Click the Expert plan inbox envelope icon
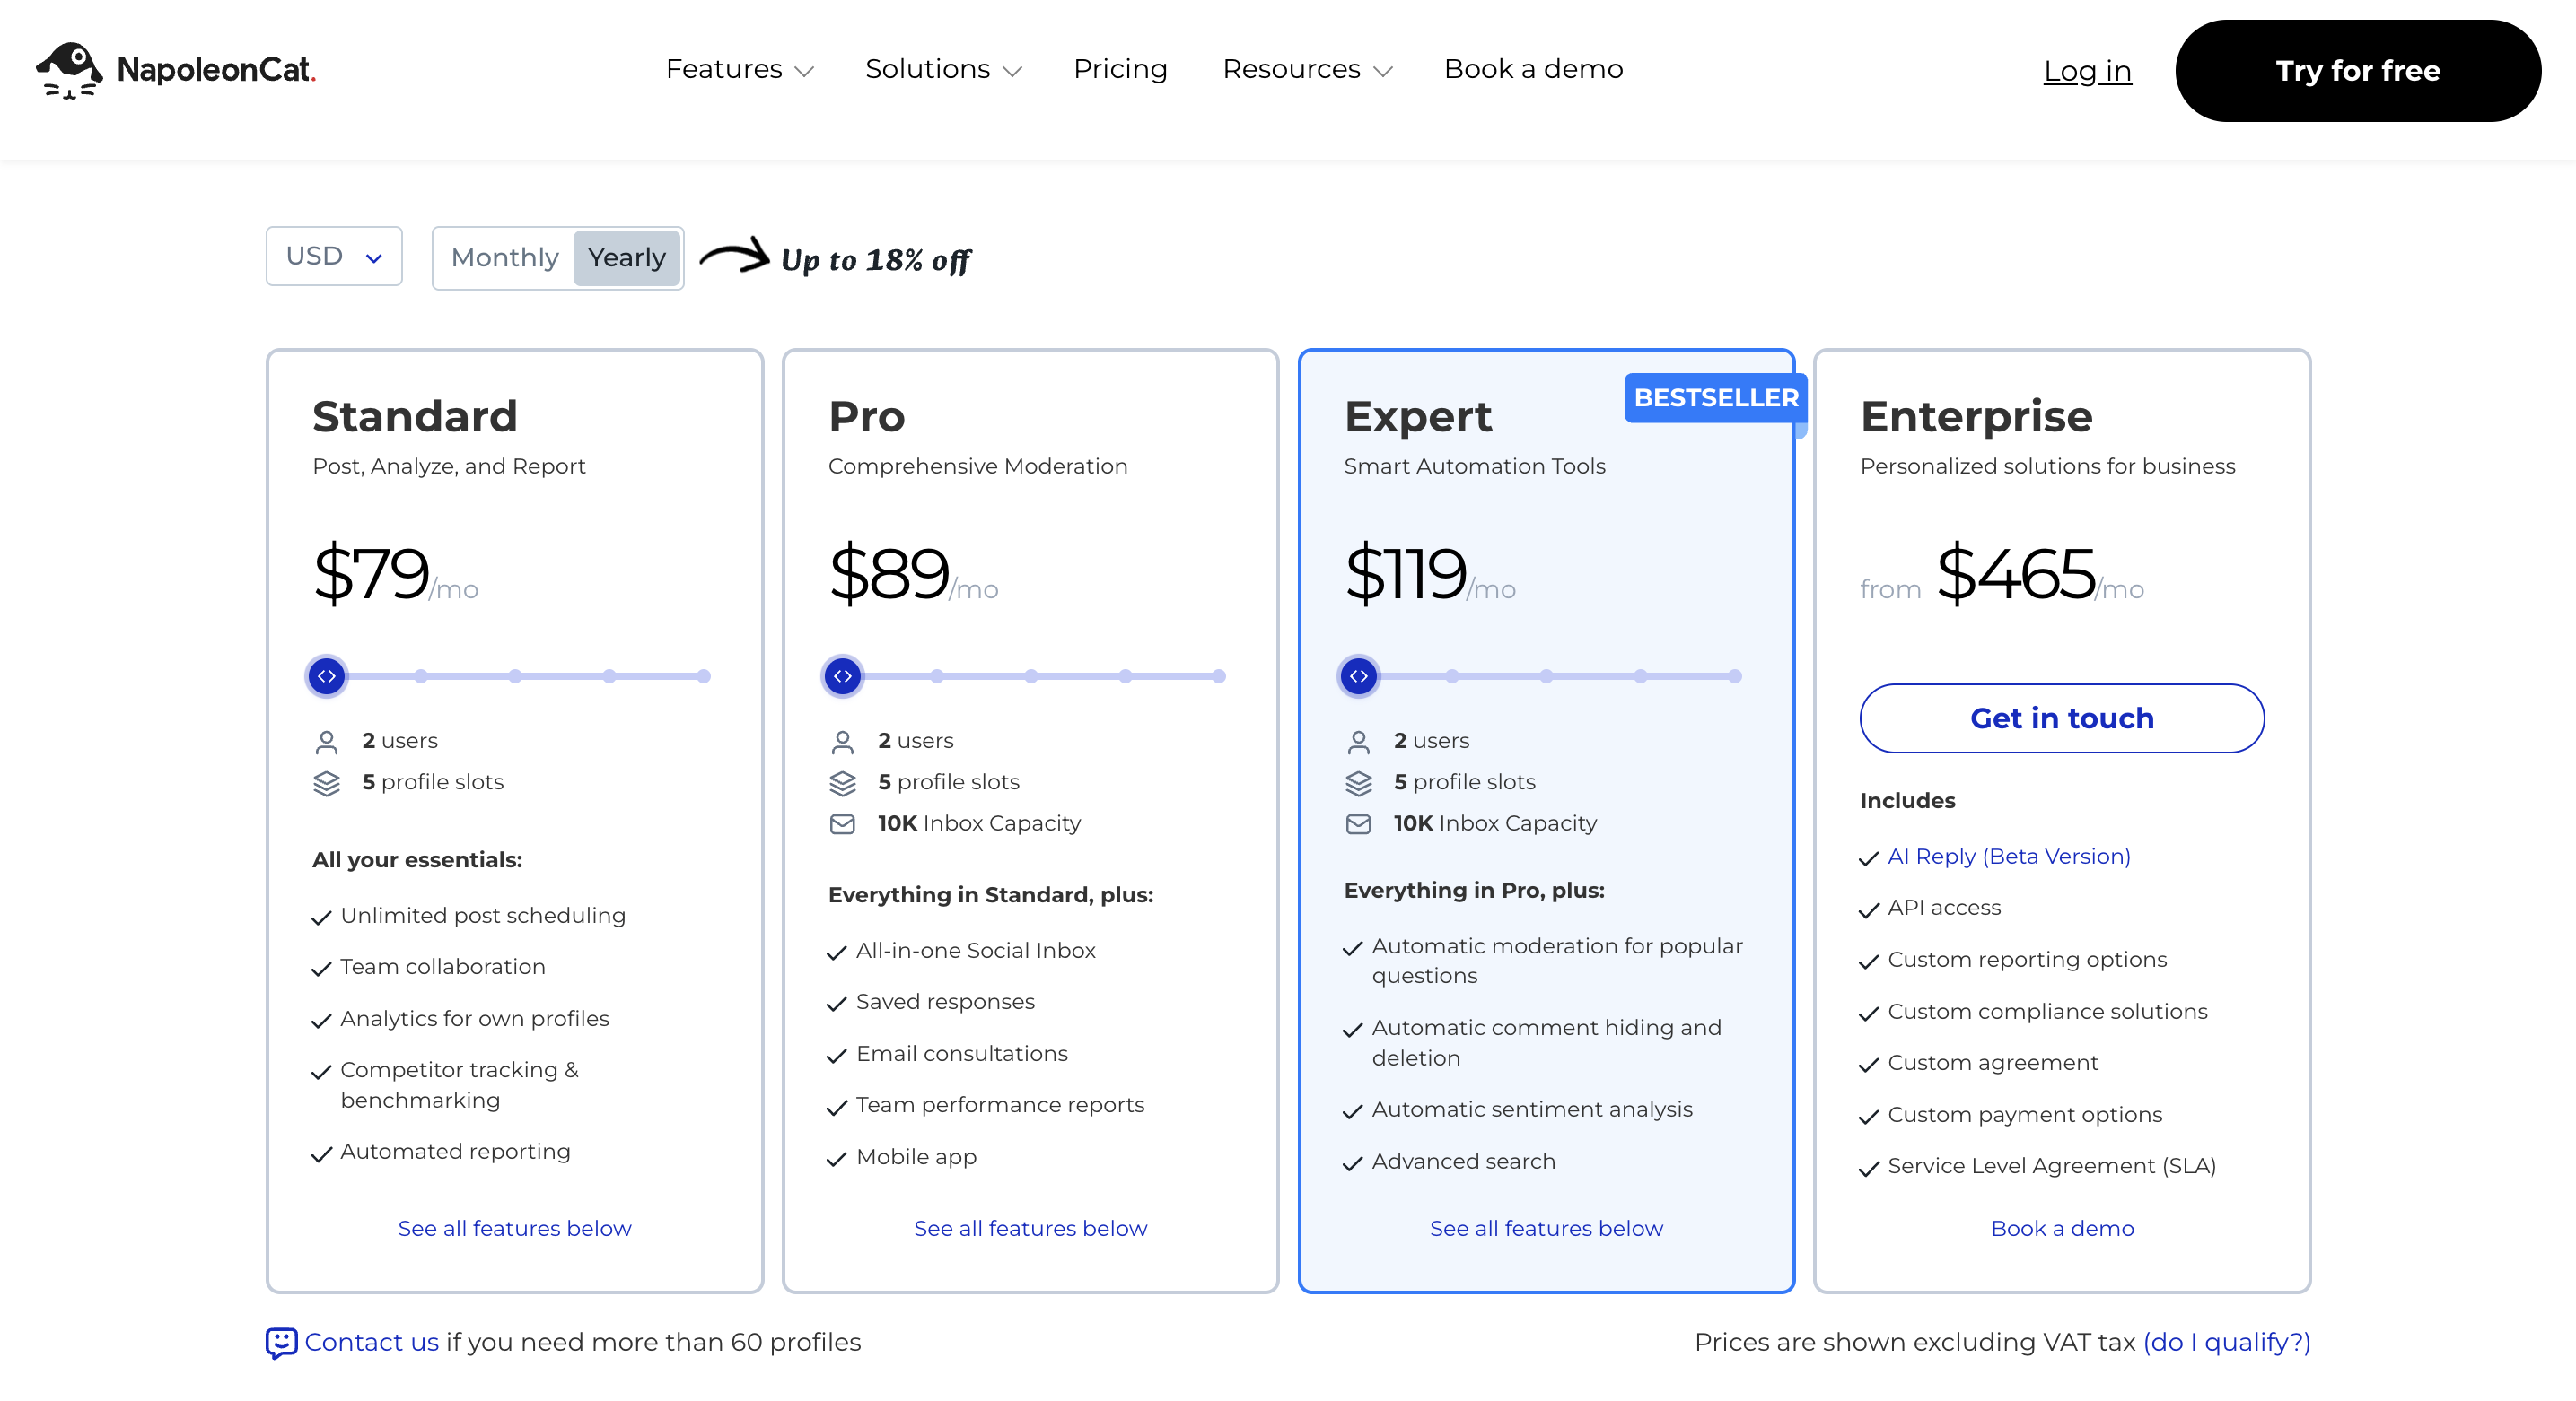Screen dimensions: 2576x1401 click(x=1358, y=824)
